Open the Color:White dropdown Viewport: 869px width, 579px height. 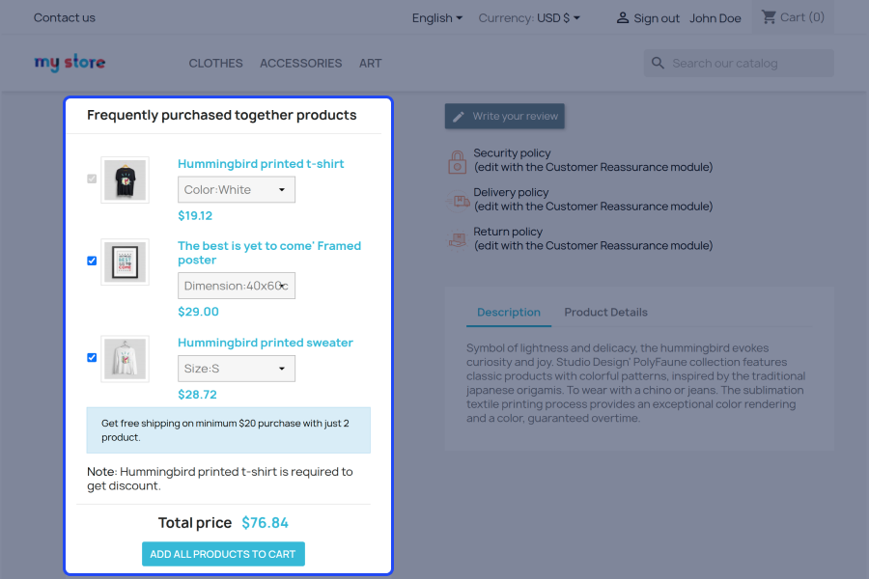coord(237,189)
